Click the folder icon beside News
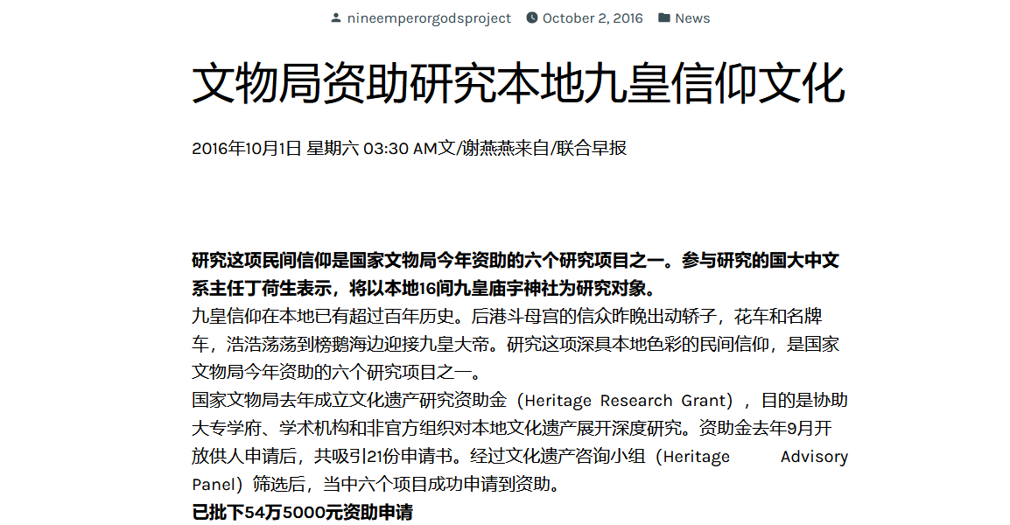Viewport: 1010px width, 525px height. pos(664,18)
